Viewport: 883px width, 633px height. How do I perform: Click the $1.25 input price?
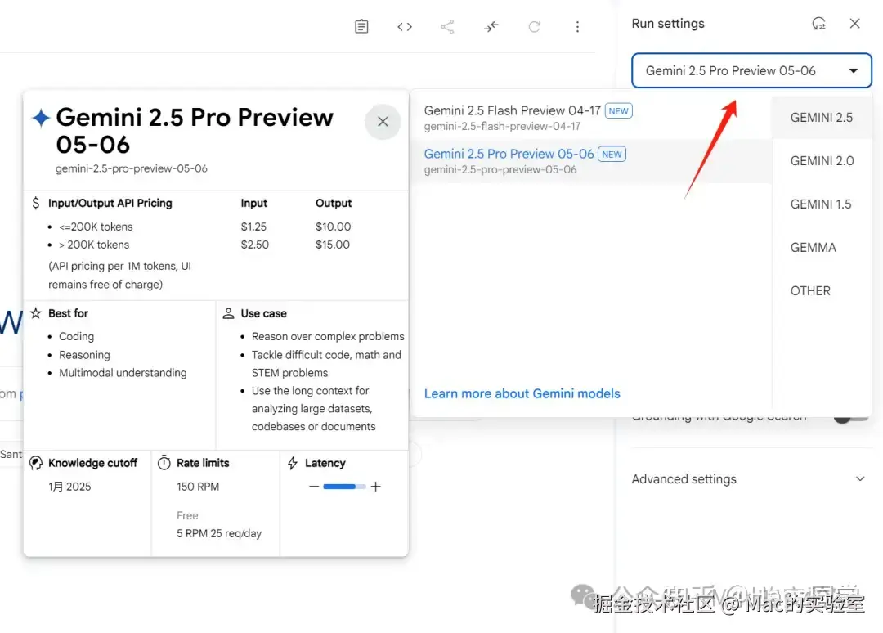(253, 227)
